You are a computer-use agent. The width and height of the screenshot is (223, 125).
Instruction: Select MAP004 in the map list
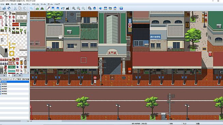pos(15,89)
